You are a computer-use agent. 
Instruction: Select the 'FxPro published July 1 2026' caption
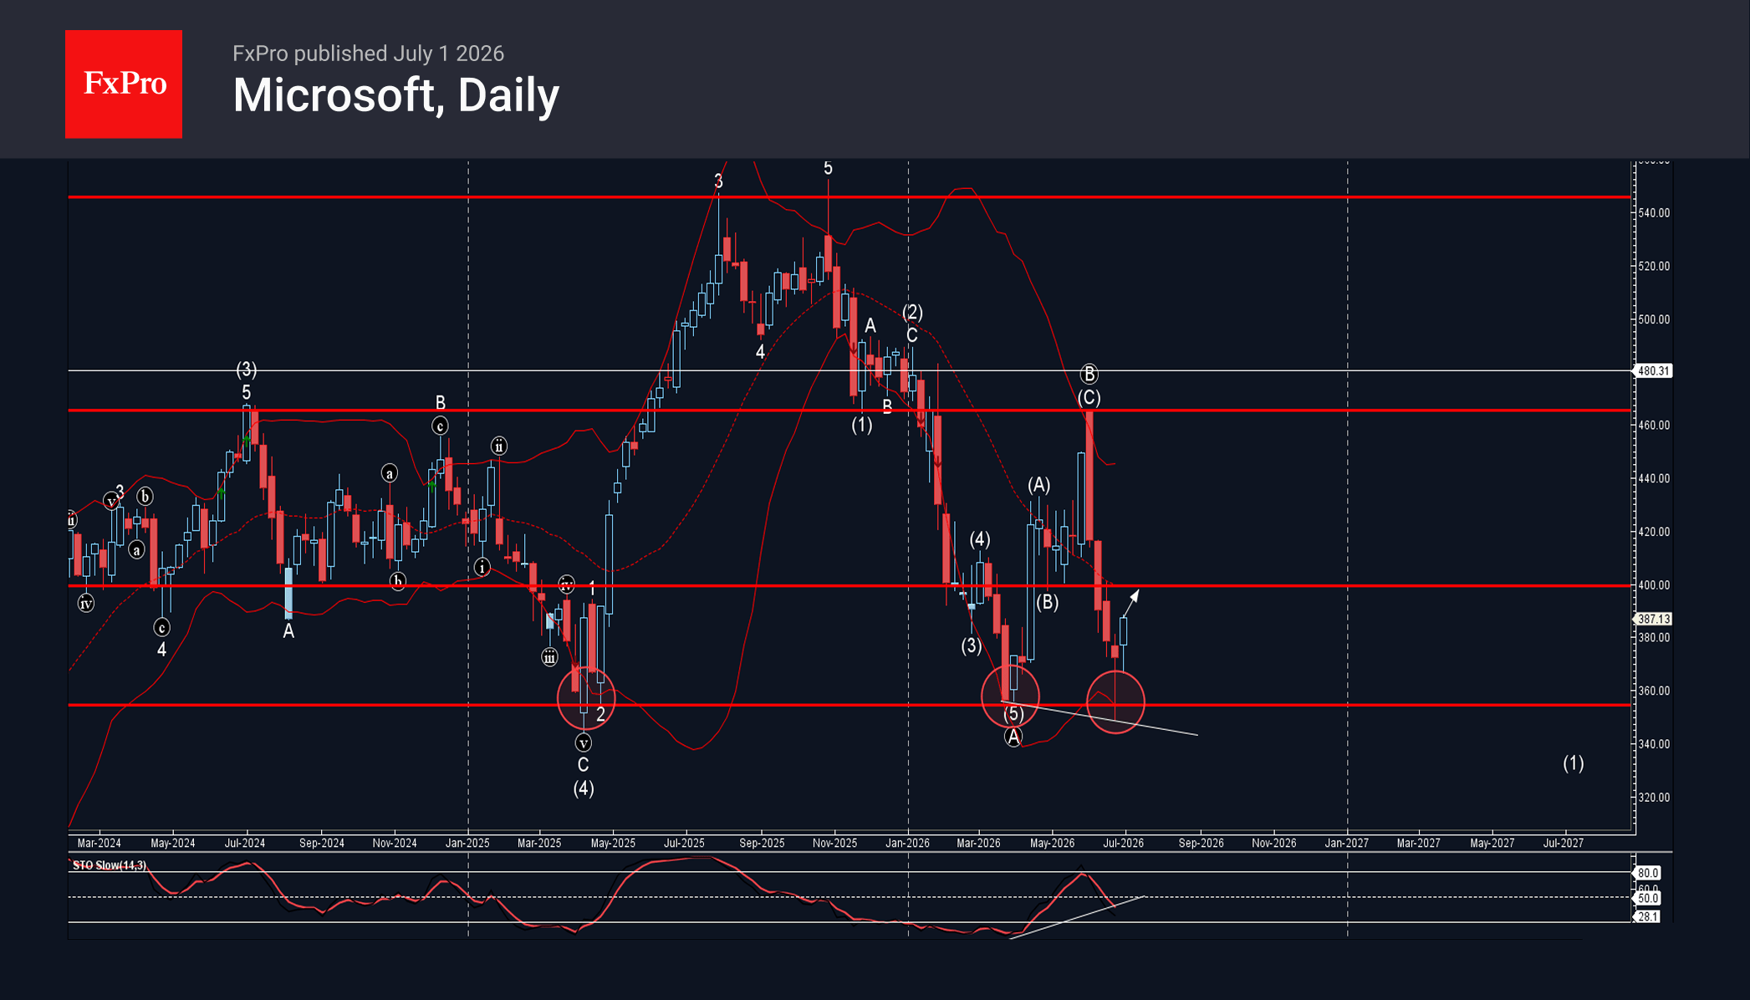click(x=368, y=54)
